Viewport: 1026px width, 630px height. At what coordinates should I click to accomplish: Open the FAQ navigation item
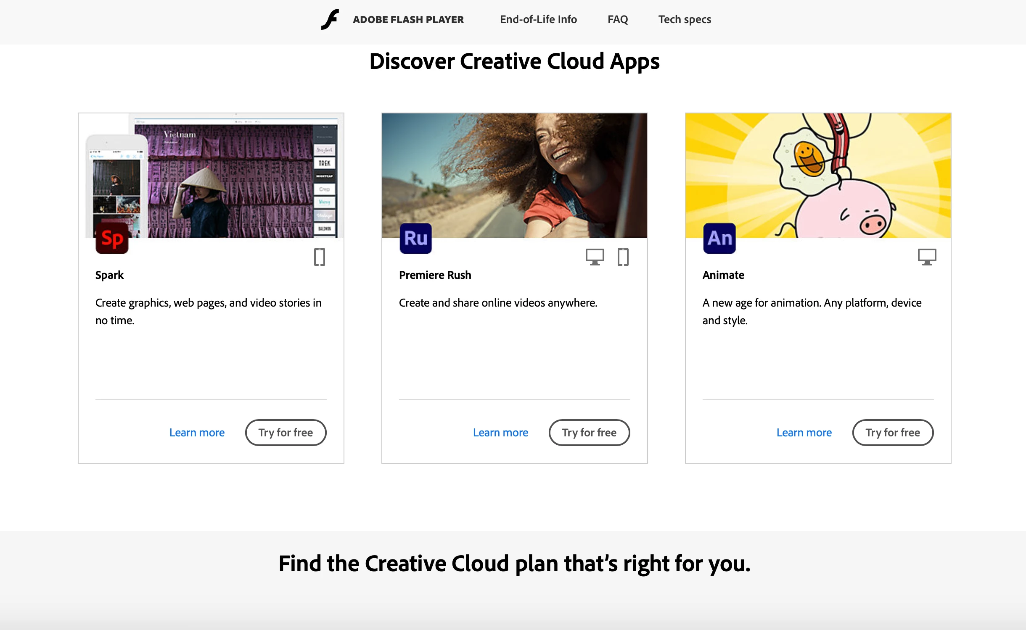coord(617,19)
